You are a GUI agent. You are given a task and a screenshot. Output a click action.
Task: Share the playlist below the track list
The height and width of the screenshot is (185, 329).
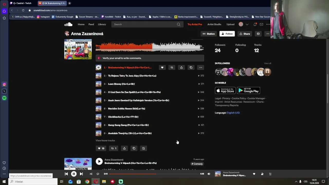pos(124,148)
